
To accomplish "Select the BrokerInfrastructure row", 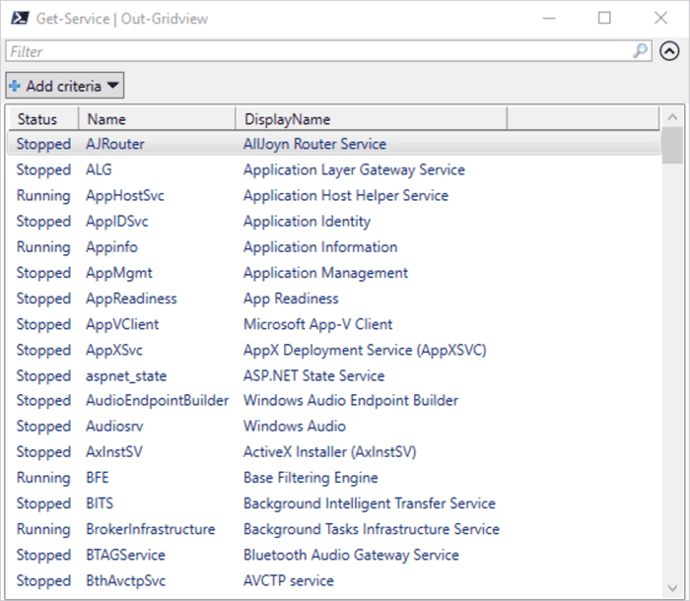I will pos(334,529).
